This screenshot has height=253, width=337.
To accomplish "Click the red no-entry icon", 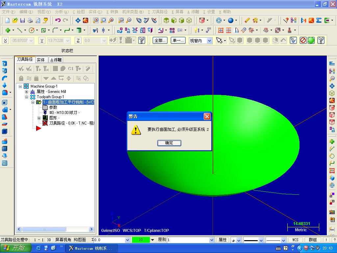I will 303,40.
